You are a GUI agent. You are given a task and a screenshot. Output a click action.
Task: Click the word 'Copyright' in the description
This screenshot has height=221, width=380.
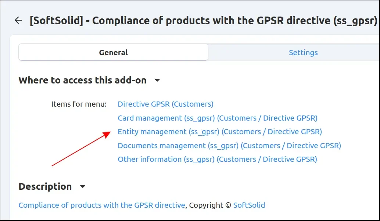[206, 205]
